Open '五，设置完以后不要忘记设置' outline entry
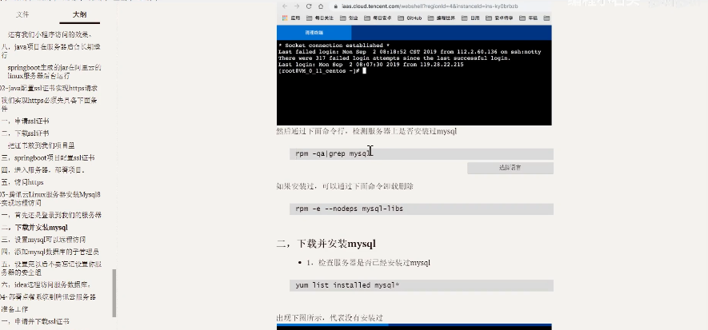The width and height of the screenshot is (708, 330). (51, 268)
